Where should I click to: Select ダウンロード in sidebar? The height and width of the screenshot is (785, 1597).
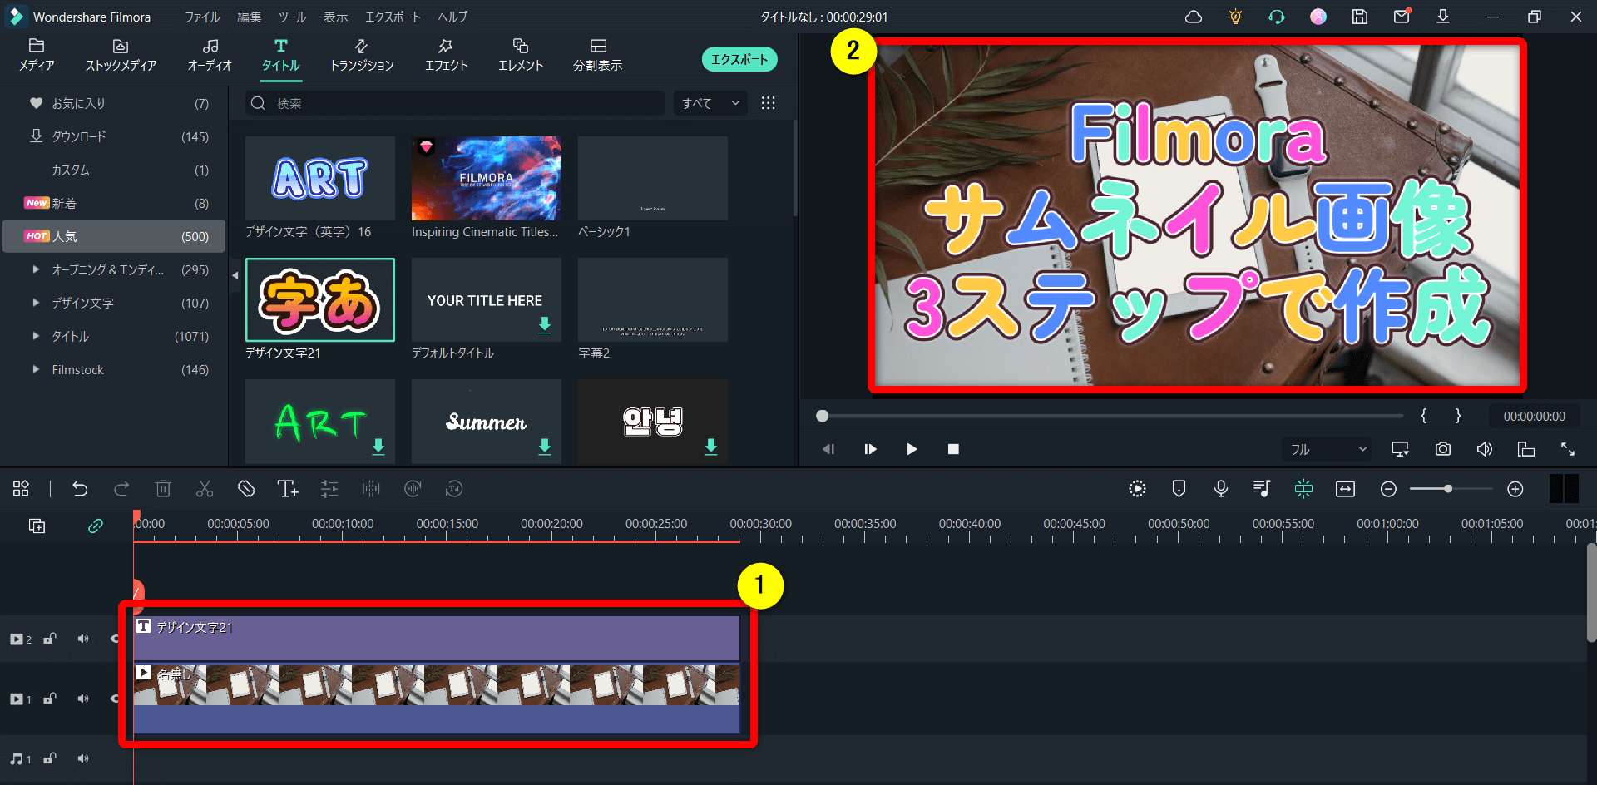115,136
